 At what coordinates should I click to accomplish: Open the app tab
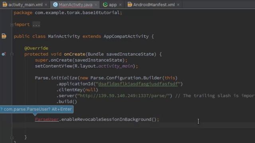[x=113, y=5]
